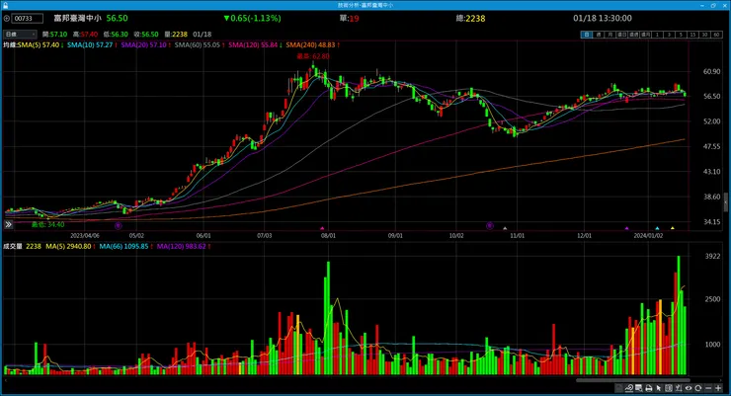Screen dimensions: 731x396
Task: Click the purple circle event marker near 10/02
Action: tap(490, 226)
